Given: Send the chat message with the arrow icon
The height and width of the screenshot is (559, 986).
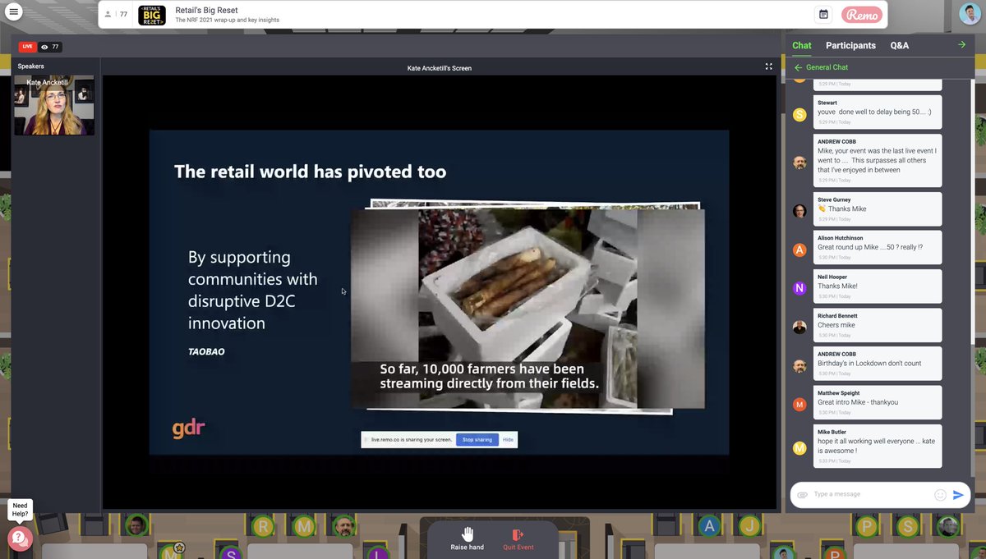Looking at the screenshot, I should click(x=958, y=495).
